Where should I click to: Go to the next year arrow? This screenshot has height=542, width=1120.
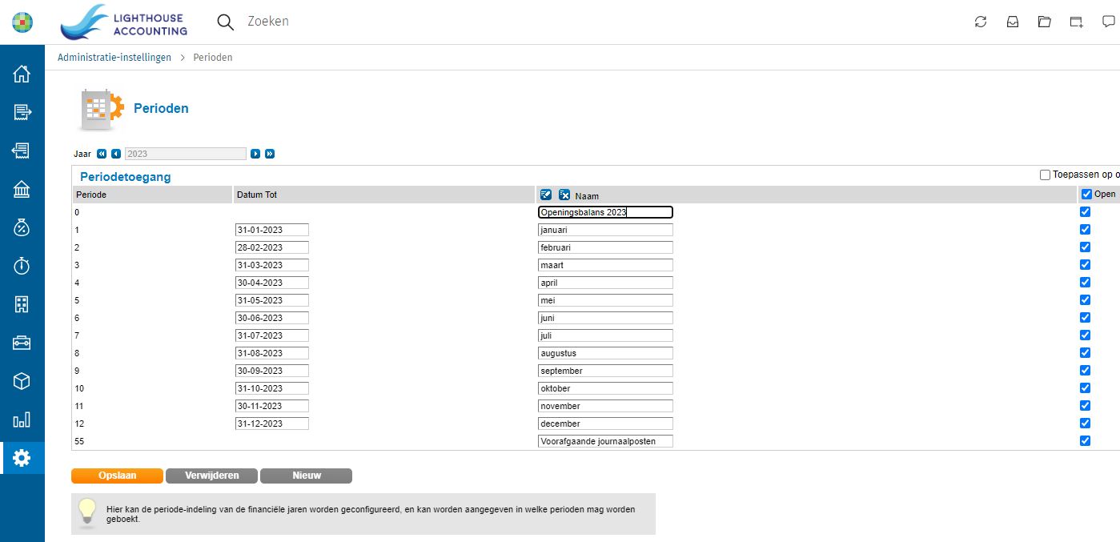click(x=255, y=154)
